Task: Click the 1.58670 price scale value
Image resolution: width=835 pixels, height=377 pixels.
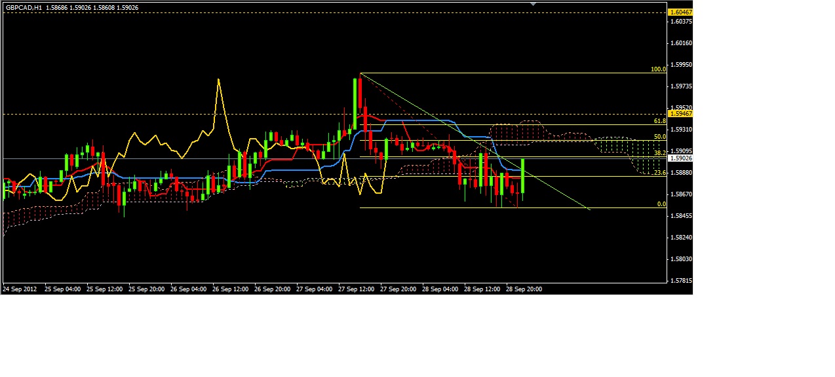Action: click(x=682, y=194)
